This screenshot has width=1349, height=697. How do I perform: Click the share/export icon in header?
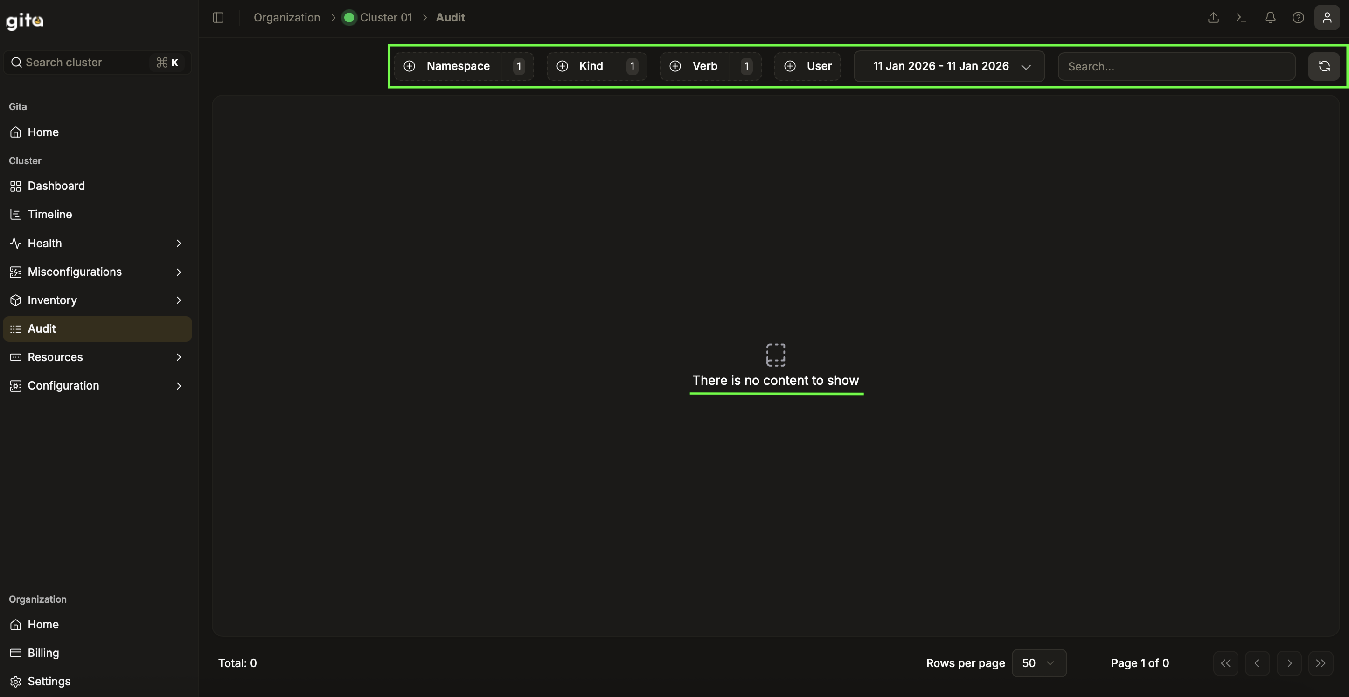click(1213, 18)
